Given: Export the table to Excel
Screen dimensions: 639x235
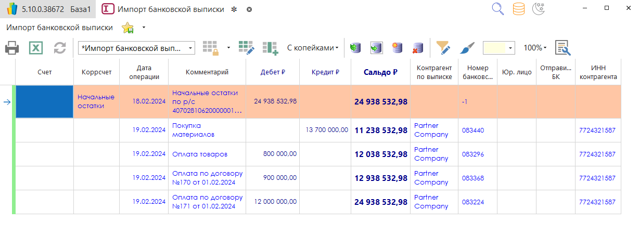Looking at the screenshot, I should pyautogui.click(x=35, y=48).
